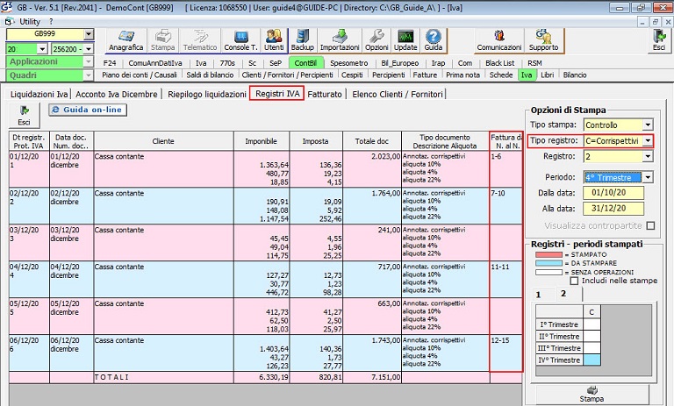Select register tab 1 in periodi stampati
Screen dimensions: 674x406
tap(539, 295)
